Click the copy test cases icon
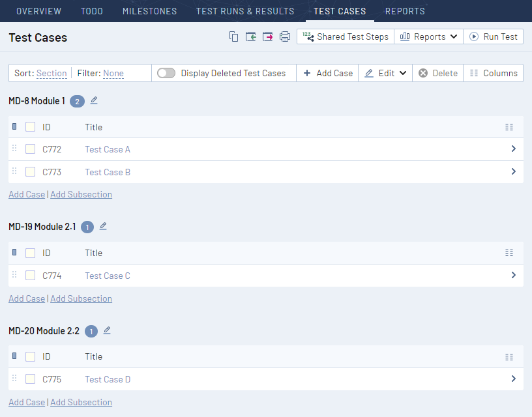 click(x=233, y=36)
